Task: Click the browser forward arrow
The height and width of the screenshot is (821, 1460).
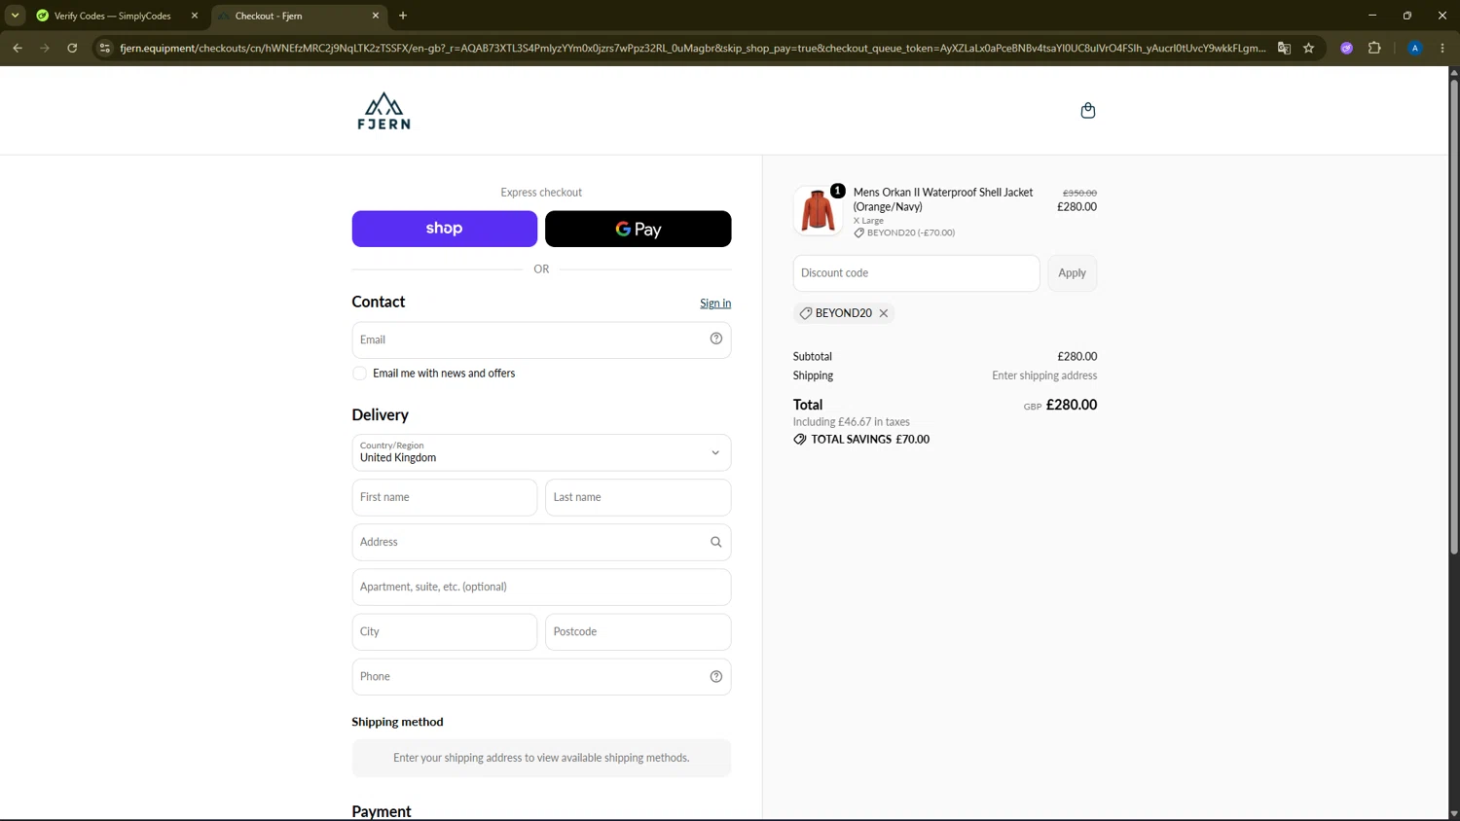Action: click(45, 48)
